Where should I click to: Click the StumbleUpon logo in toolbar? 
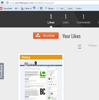[1, 8]
